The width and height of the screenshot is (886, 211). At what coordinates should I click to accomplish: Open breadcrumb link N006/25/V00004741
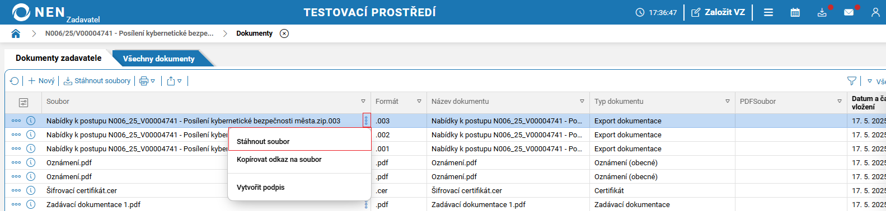[129, 33]
